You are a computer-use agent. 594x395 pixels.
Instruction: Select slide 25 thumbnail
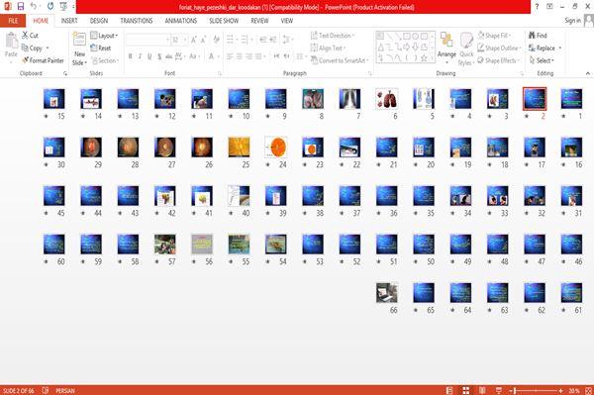click(239, 147)
